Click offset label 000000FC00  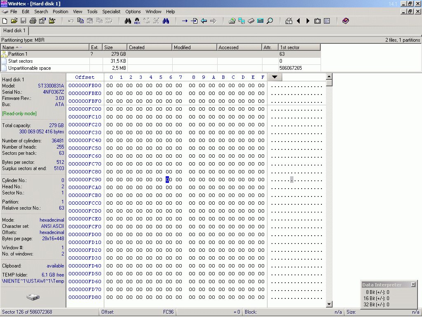(x=85, y=109)
